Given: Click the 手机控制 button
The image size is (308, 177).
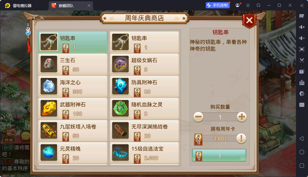Looking at the screenshot, I should (218, 5).
